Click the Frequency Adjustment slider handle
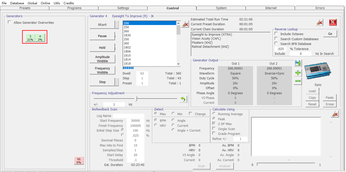The width and height of the screenshot is (346, 172). (136, 99)
